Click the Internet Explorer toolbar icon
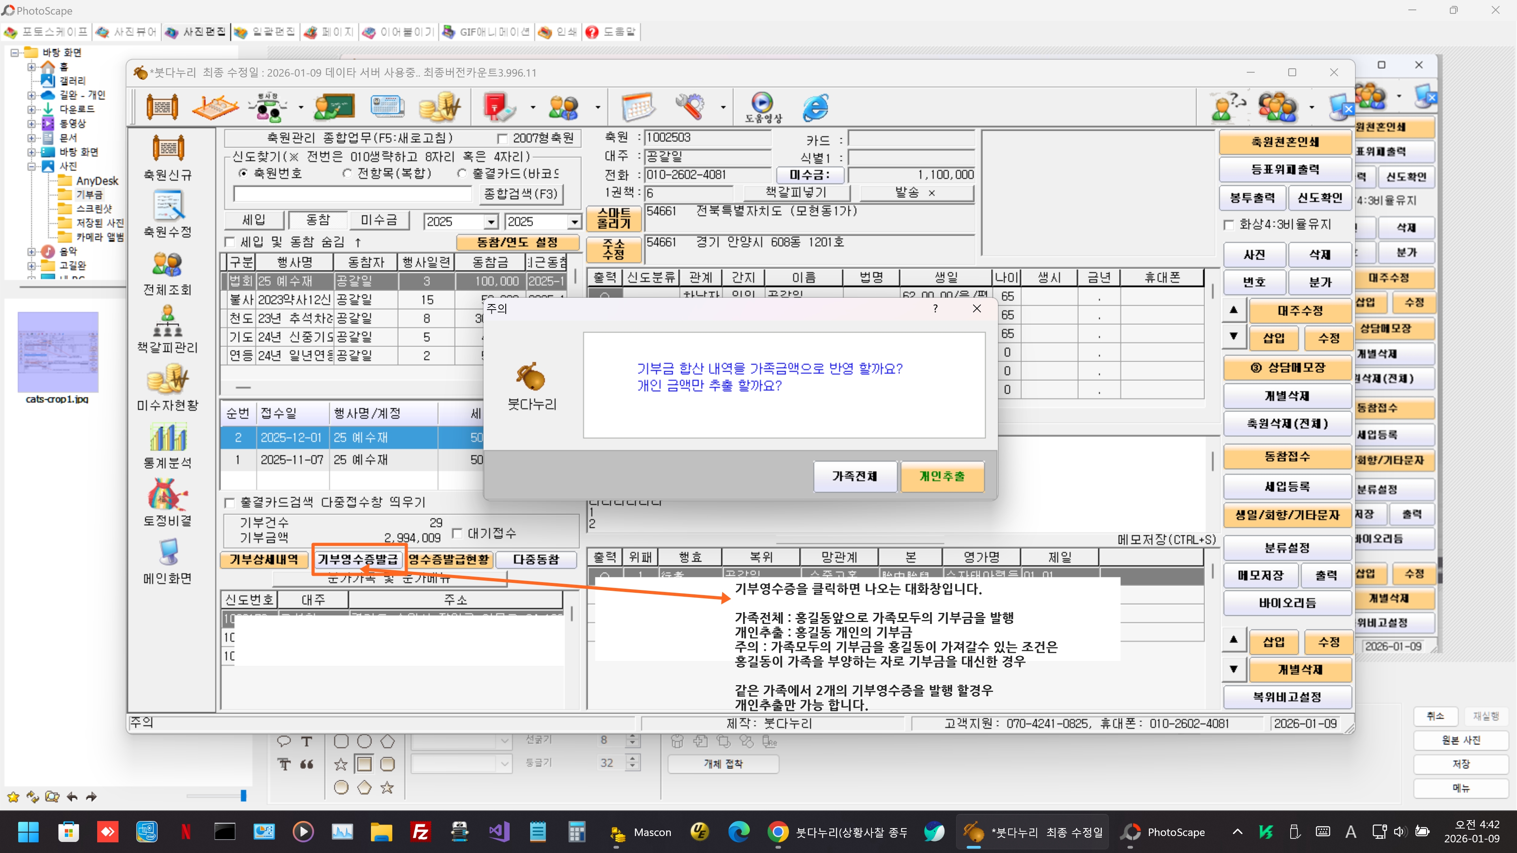Viewport: 1517px width, 853px height. click(x=816, y=107)
